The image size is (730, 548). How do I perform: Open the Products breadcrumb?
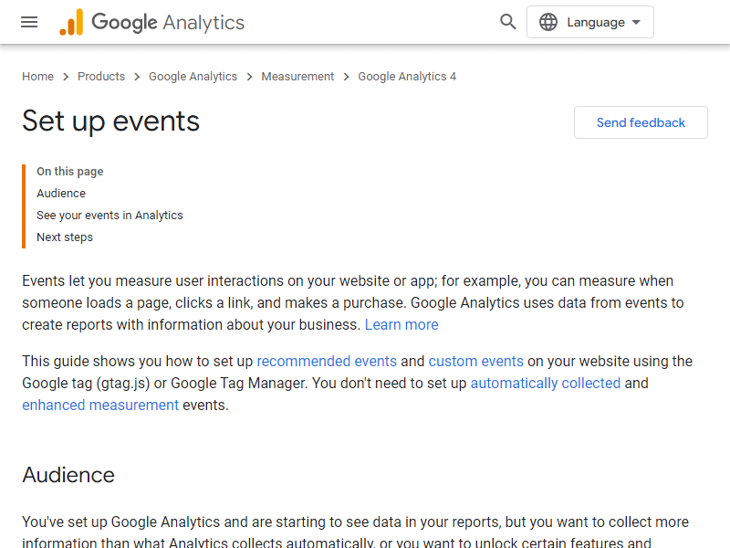[101, 77]
